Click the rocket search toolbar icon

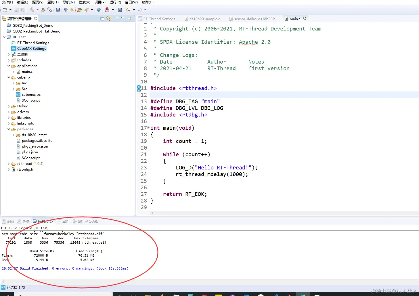coord(86,10)
